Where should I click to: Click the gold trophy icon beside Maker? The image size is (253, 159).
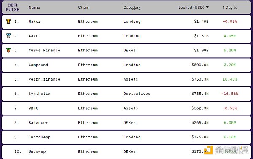[8, 22]
